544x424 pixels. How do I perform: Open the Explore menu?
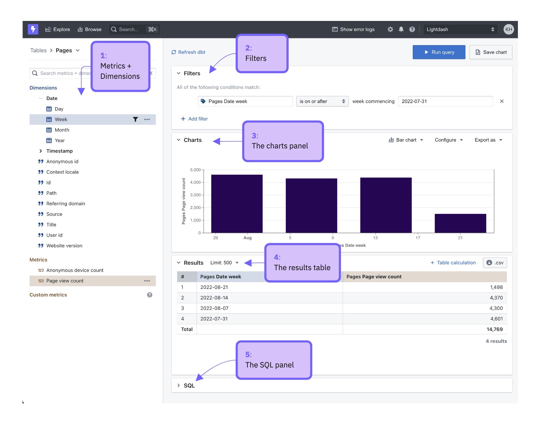(x=58, y=29)
